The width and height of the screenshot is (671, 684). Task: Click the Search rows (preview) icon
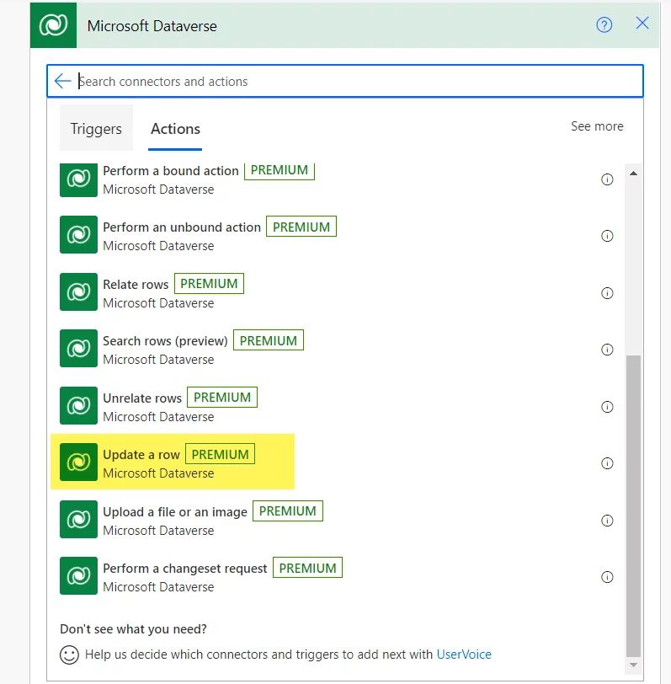point(78,348)
